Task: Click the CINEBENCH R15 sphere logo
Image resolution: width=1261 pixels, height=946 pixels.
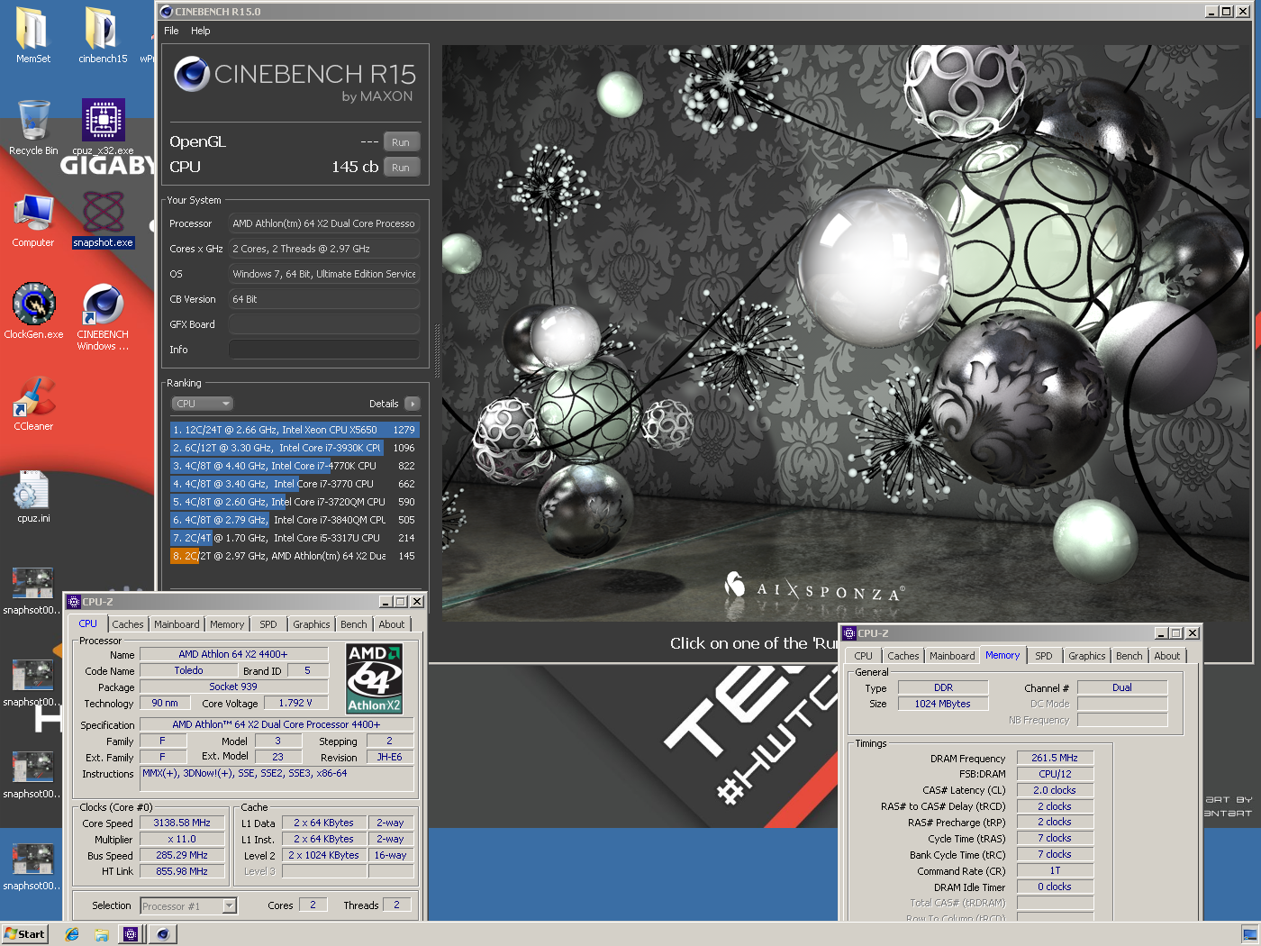Action: pos(192,74)
